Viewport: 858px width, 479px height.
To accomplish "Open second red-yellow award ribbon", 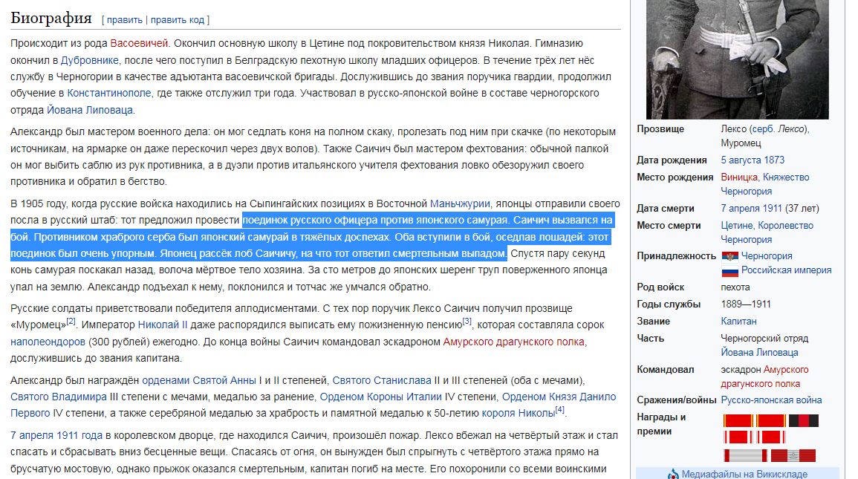I will [771, 420].
